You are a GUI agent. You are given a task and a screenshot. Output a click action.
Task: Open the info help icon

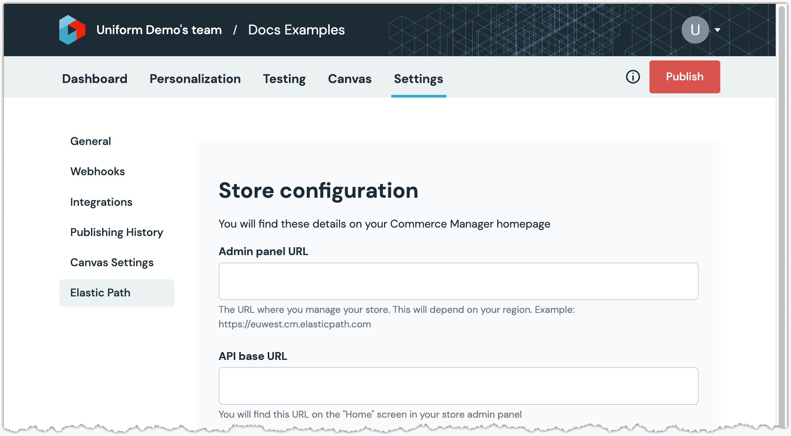point(633,77)
